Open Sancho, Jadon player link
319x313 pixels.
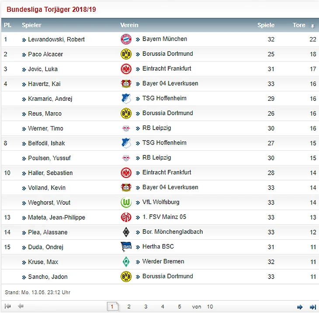coord(48,277)
